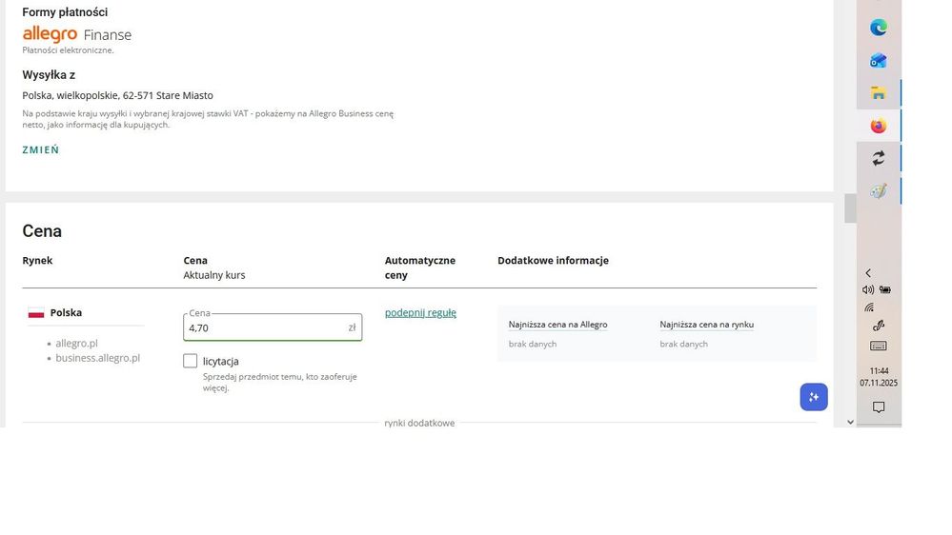Open Outlook from the taskbar
952x535 pixels.
[x=878, y=60]
